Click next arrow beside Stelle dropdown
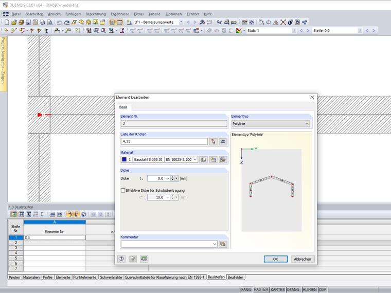Viewport: 391px width, 293px height. [x=374, y=31]
